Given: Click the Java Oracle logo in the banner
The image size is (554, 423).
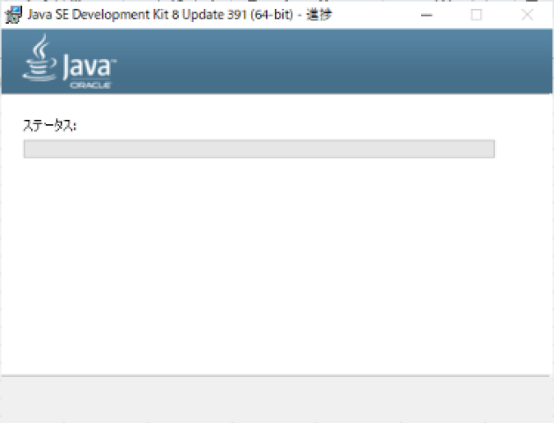Looking at the screenshot, I should tap(70, 61).
